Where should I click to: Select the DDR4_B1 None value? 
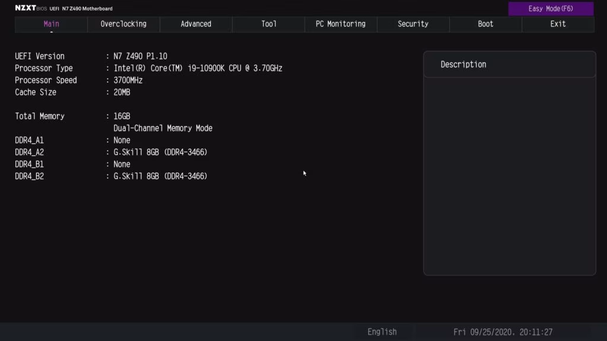[122, 164]
